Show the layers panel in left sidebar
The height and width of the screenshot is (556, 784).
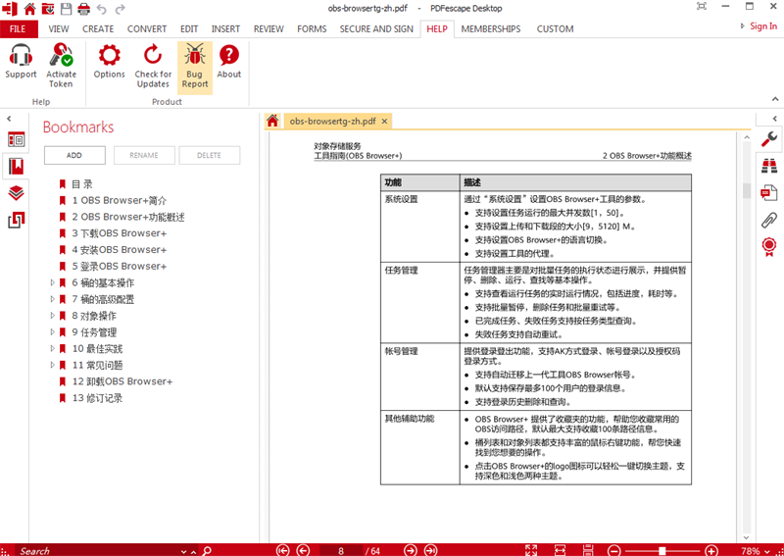click(x=16, y=193)
